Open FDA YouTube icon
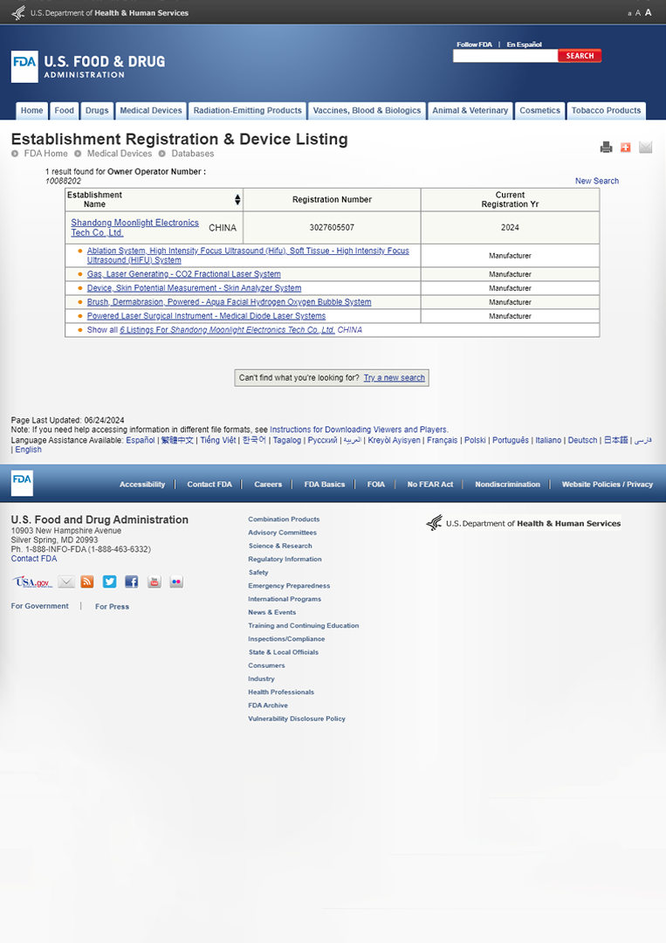The image size is (666, 943). tap(154, 582)
